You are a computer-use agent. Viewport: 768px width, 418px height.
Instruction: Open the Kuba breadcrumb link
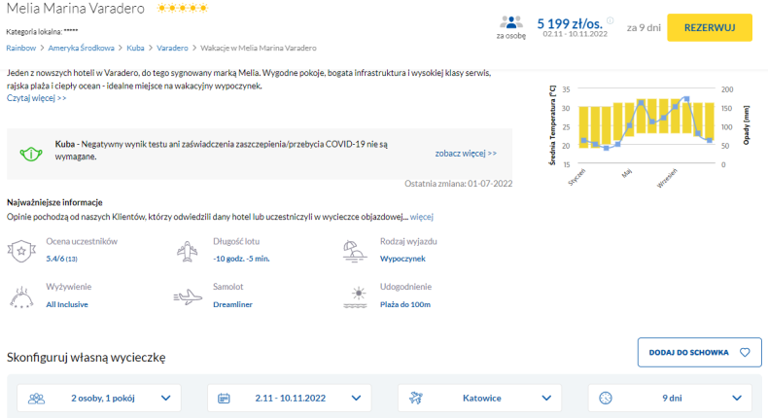(135, 48)
